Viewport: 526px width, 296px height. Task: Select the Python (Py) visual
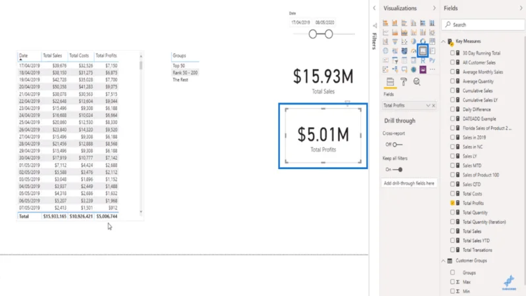click(432, 61)
